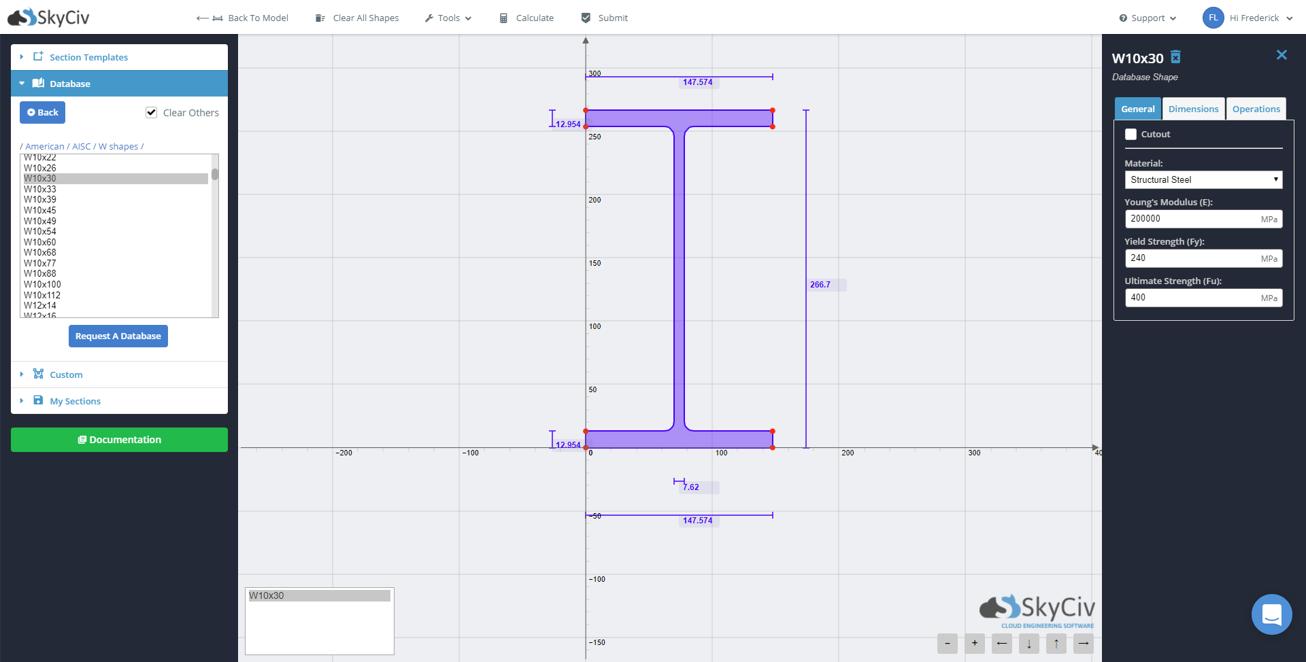Click the zoom in plus button
The width and height of the screenshot is (1306, 662).
click(974, 643)
